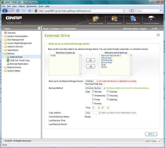Click right arrow to remove directory
Screen dimensions: 165x148
point(90,66)
